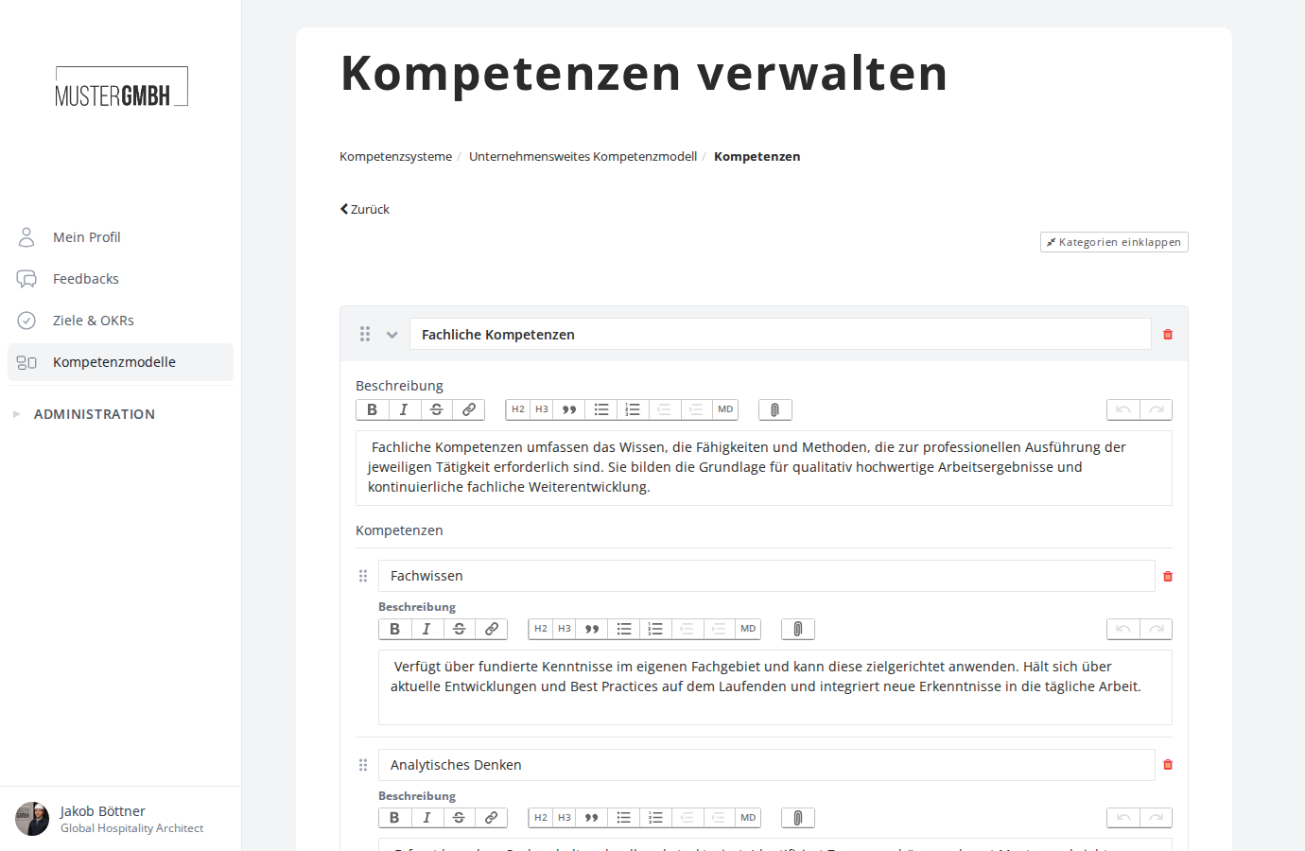Insert numbered list in Fachwissen toolbar
Image resolution: width=1305 pixels, height=851 pixels.
(655, 629)
